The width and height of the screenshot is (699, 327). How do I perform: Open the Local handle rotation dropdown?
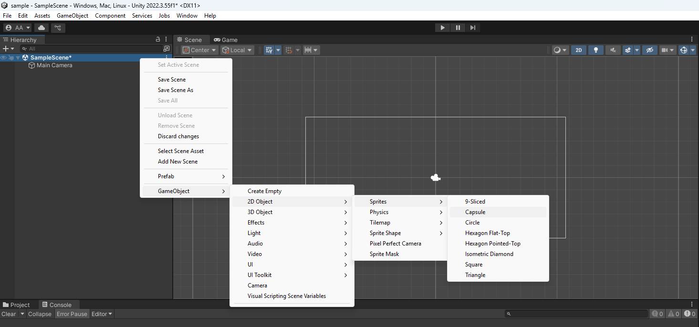click(237, 50)
